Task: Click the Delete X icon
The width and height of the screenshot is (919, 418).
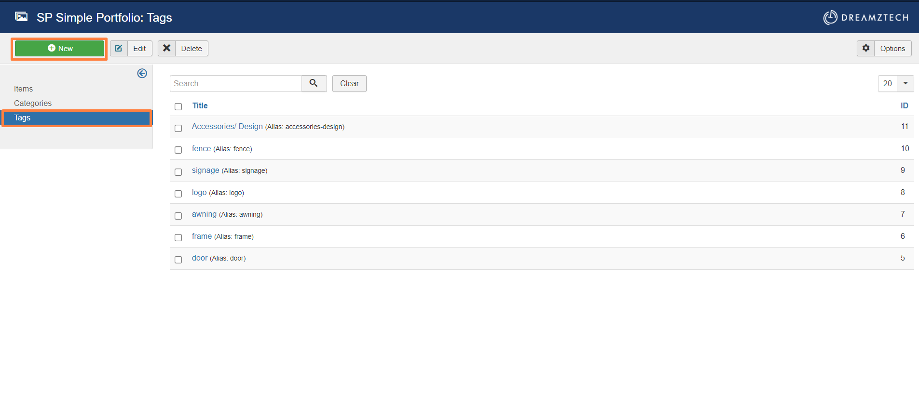Action: [166, 49]
